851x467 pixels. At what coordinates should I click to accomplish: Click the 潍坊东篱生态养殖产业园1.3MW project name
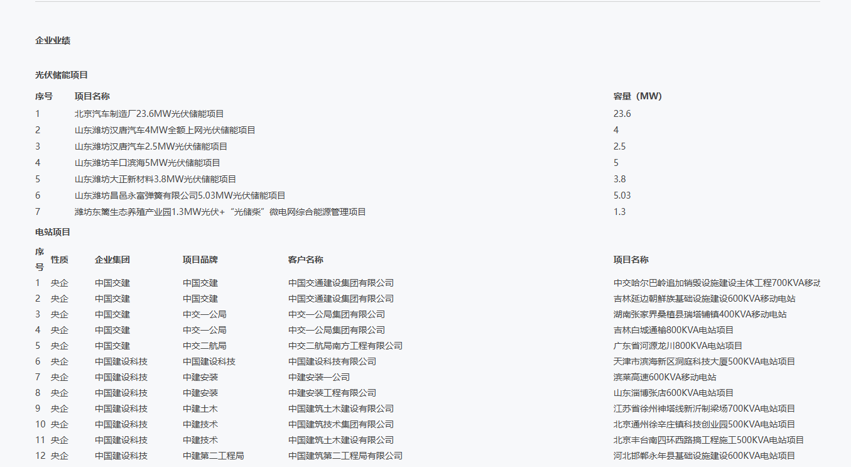[x=220, y=212]
